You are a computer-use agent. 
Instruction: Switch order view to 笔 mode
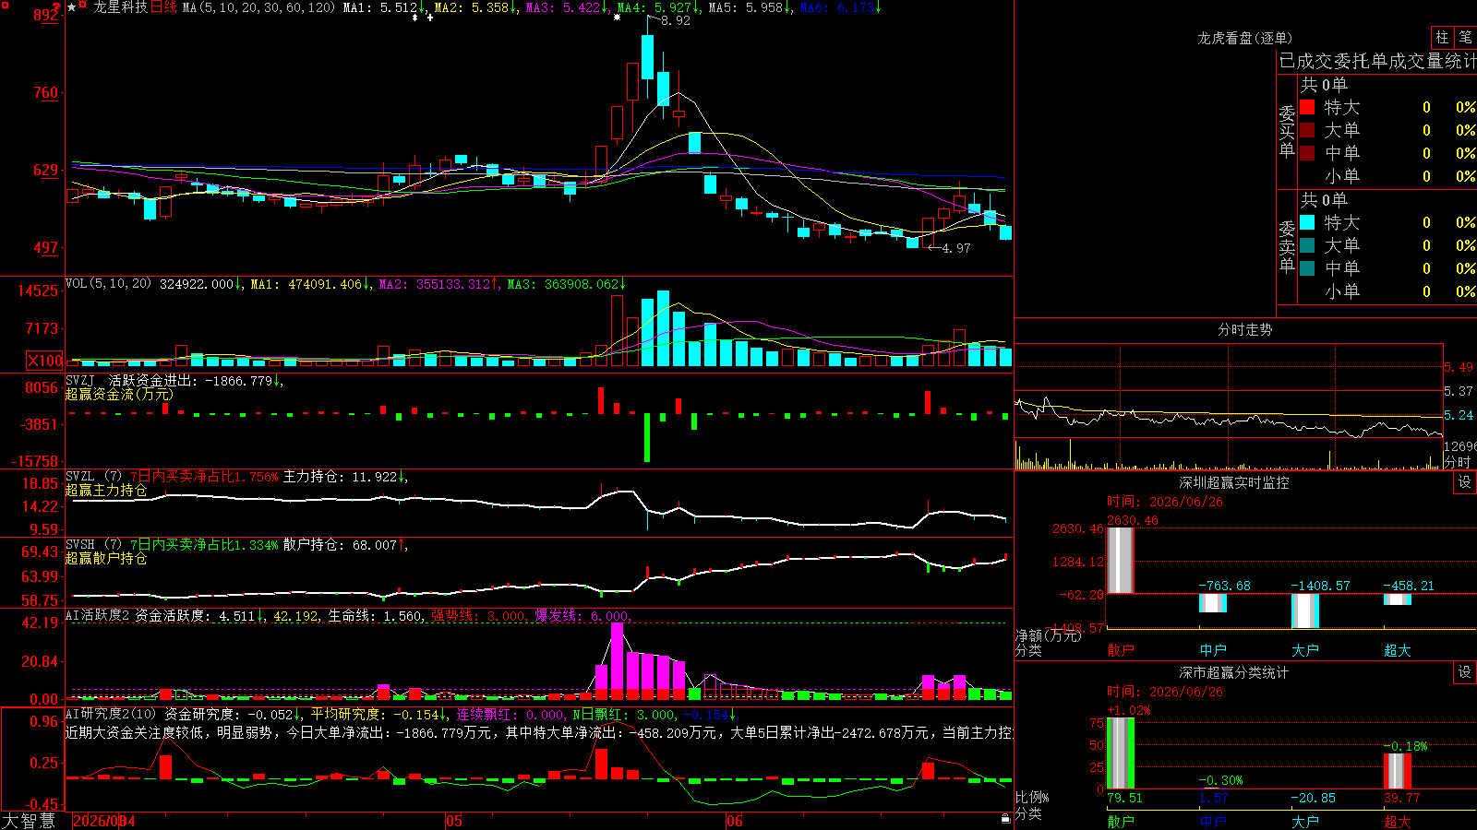pyautogui.click(x=1466, y=37)
